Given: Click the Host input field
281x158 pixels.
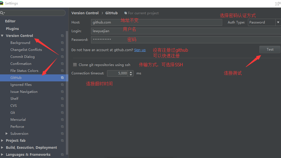Looking at the screenshot, I should tap(156, 22).
